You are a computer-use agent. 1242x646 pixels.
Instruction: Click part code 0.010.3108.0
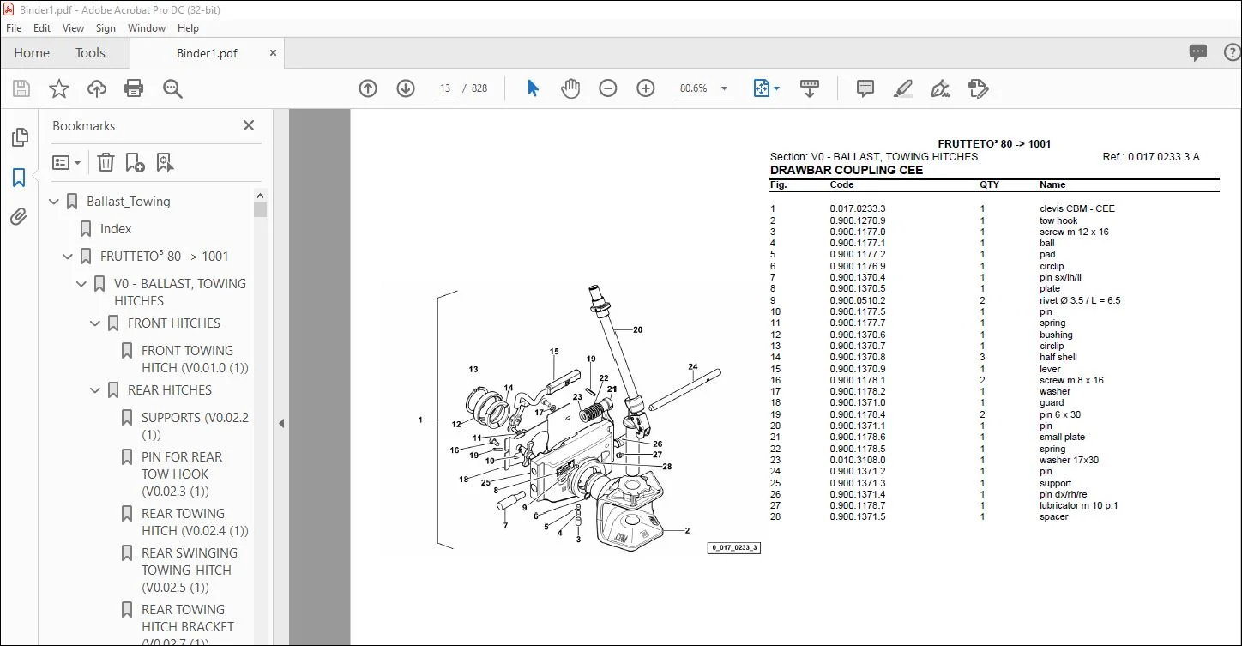(x=858, y=460)
